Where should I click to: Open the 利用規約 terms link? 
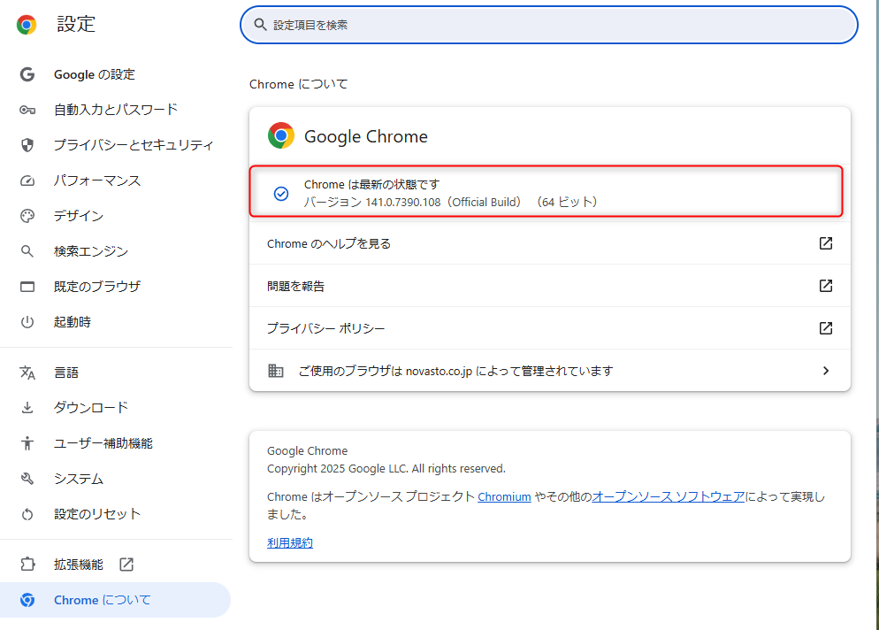(290, 543)
